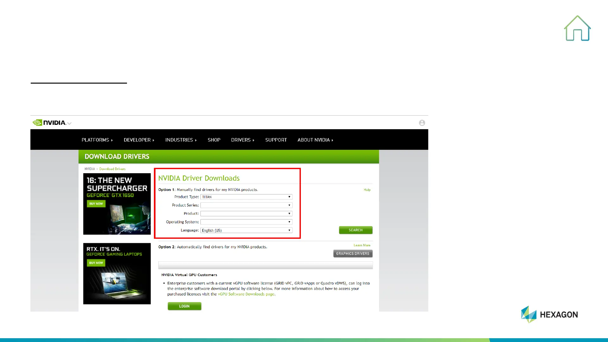This screenshot has height=342, width=608.
Task: Open the Product Series dropdown
Action: point(246,205)
